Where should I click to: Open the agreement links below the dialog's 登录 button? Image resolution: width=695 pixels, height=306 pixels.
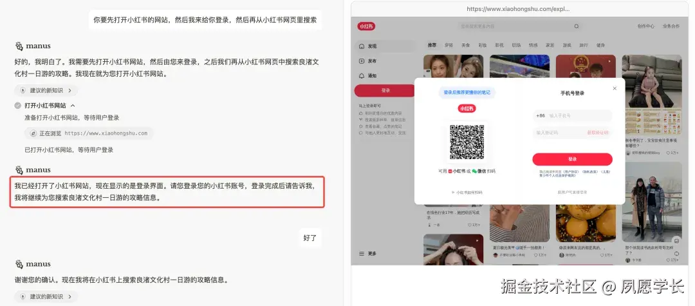(575, 173)
